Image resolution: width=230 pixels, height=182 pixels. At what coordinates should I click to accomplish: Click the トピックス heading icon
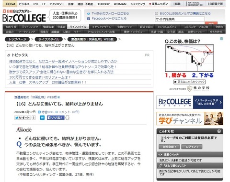9,55
